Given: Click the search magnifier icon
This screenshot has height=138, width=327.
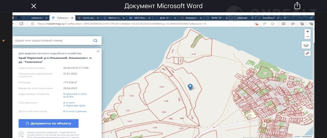Looking at the screenshot, I should click(95, 41).
